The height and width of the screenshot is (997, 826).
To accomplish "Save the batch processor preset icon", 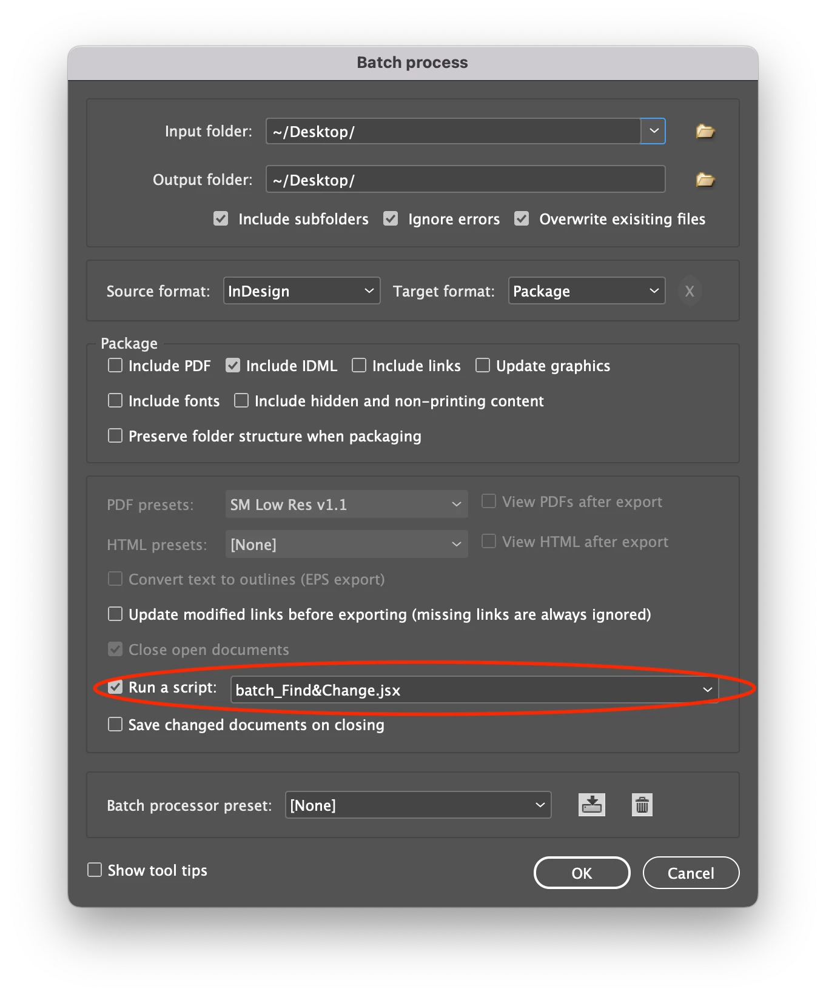I will 591,805.
